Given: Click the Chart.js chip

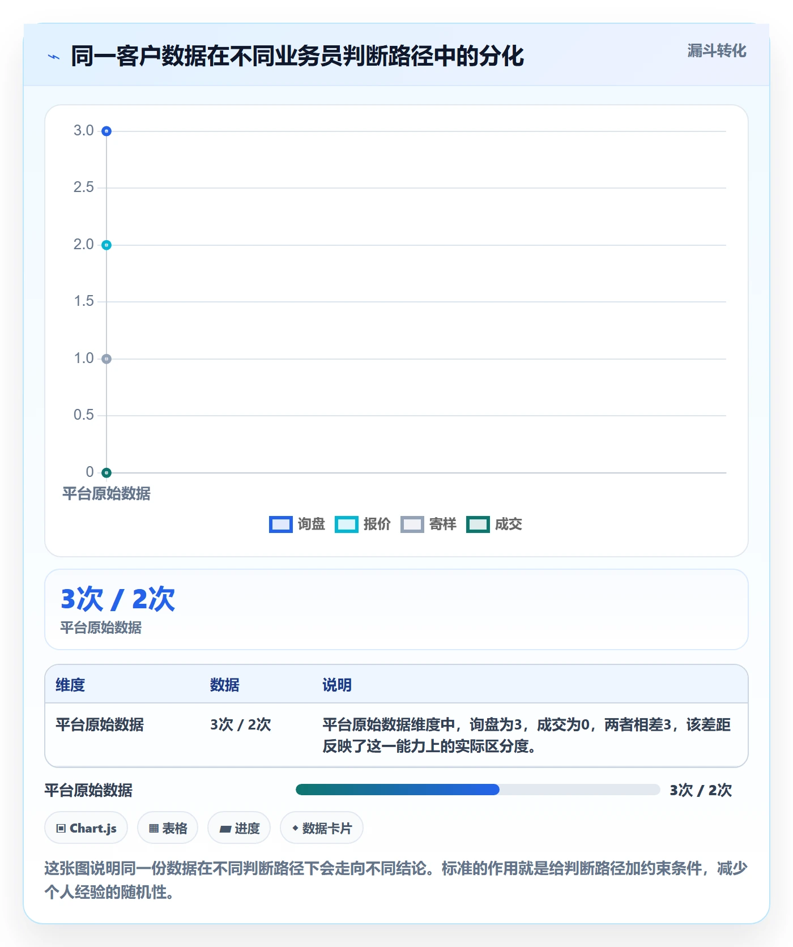Looking at the screenshot, I should tap(86, 828).
